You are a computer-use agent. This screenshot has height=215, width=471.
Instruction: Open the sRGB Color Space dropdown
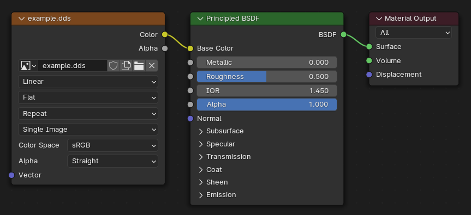tap(112, 145)
